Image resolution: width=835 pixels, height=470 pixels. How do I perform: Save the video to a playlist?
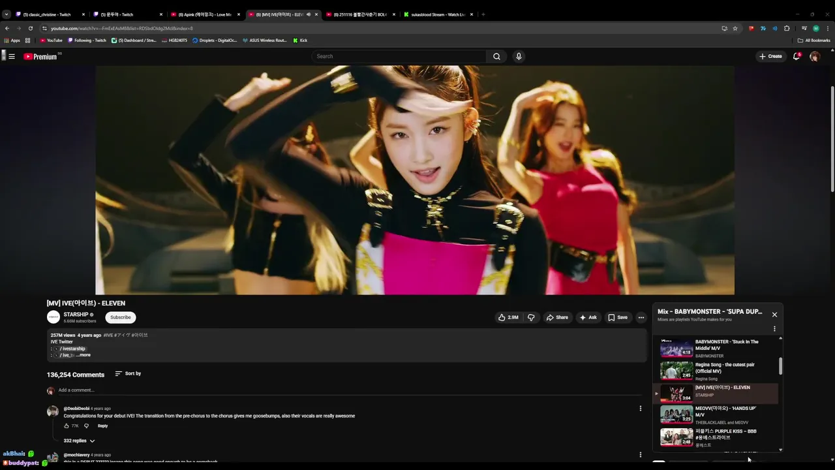(x=618, y=317)
